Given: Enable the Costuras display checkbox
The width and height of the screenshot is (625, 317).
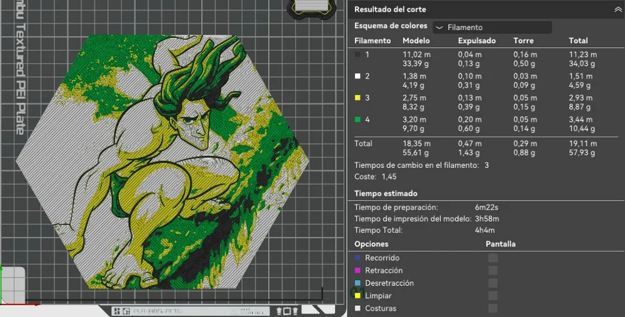Looking at the screenshot, I should pos(493,308).
